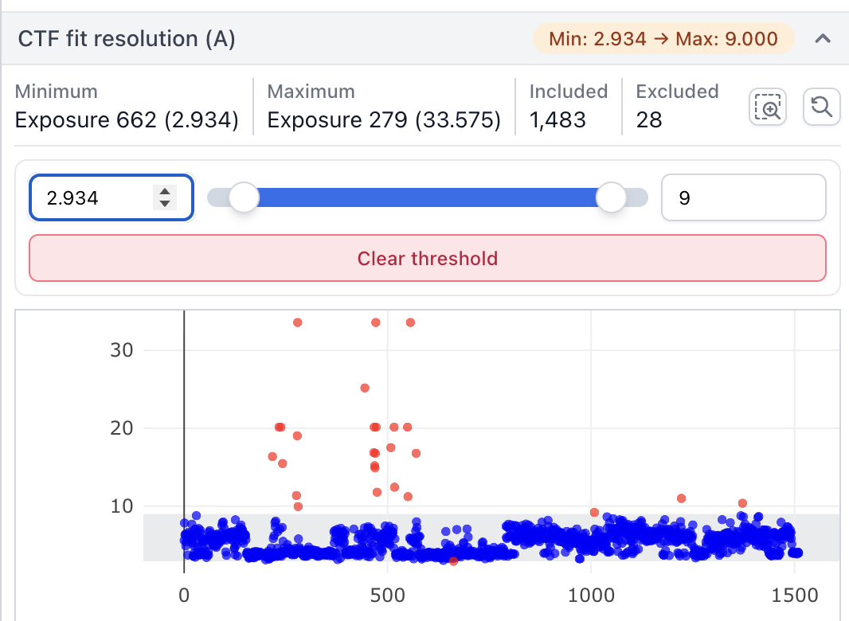Focus the maximum threshold field showing 9

point(743,197)
